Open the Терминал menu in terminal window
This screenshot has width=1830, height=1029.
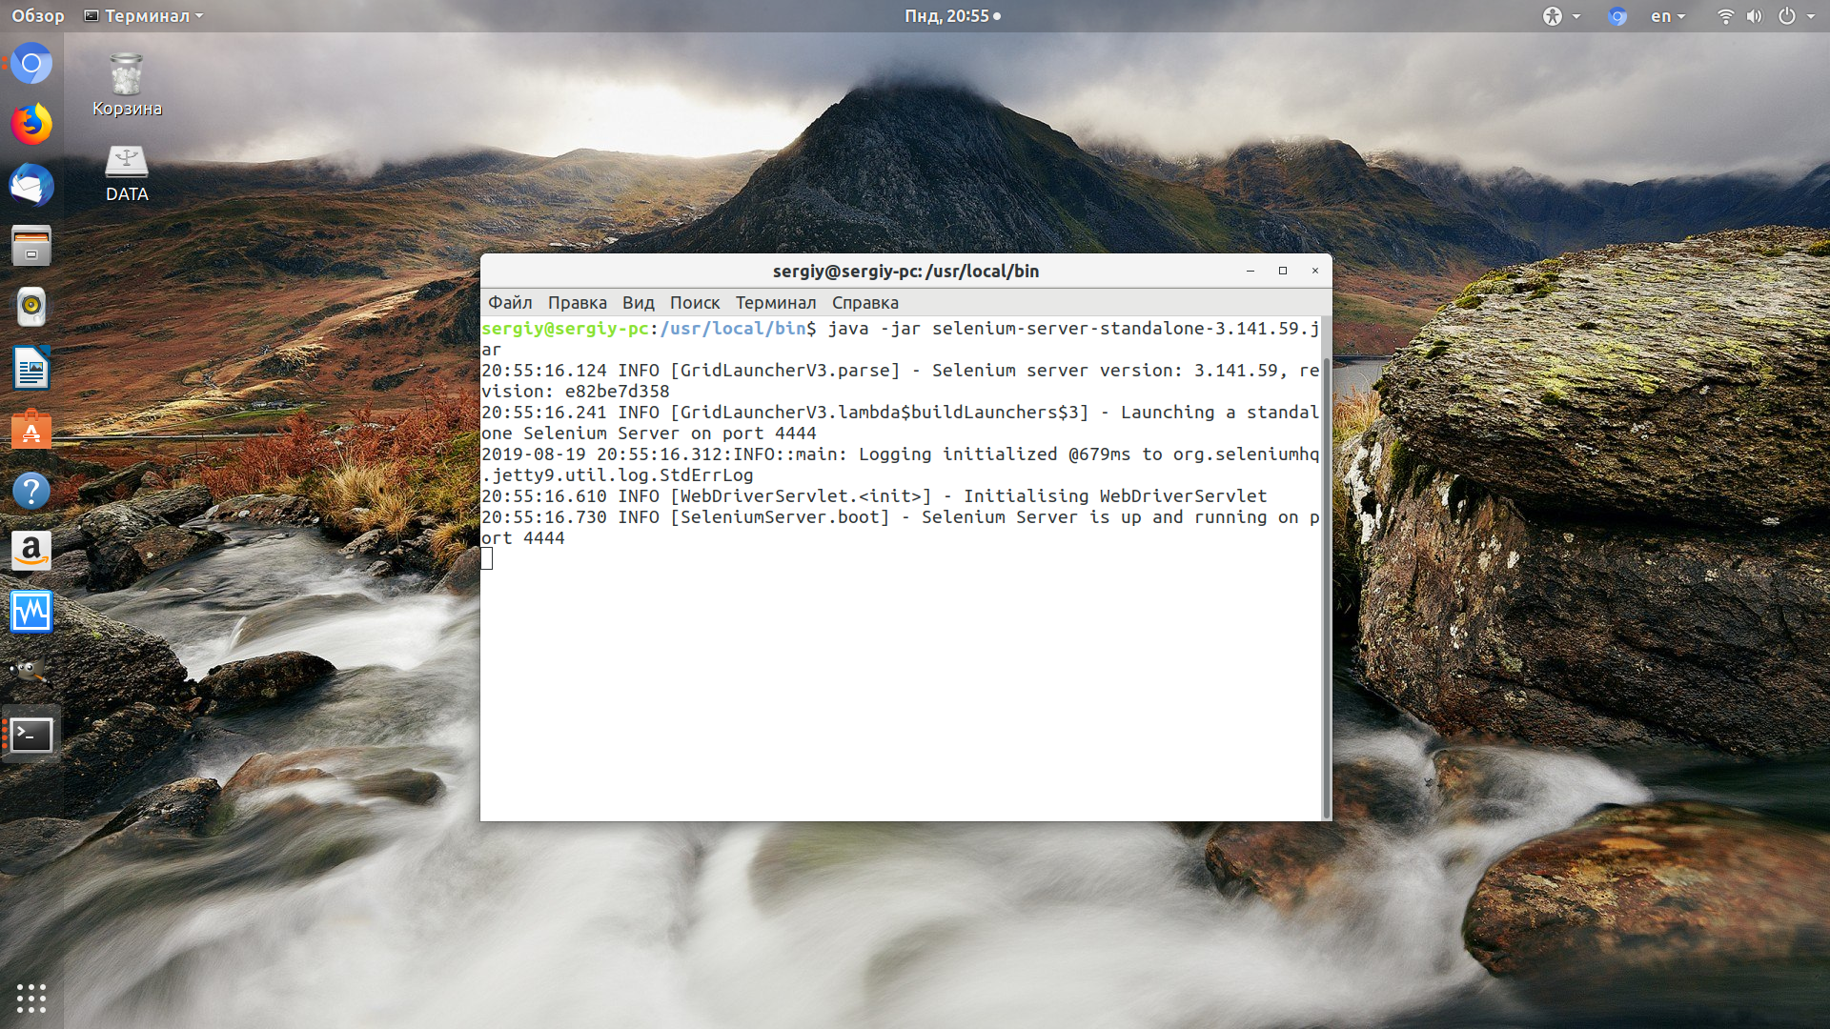(x=776, y=302)
